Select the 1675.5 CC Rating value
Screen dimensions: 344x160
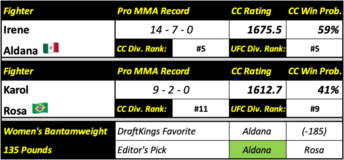(x=263, y=30)
